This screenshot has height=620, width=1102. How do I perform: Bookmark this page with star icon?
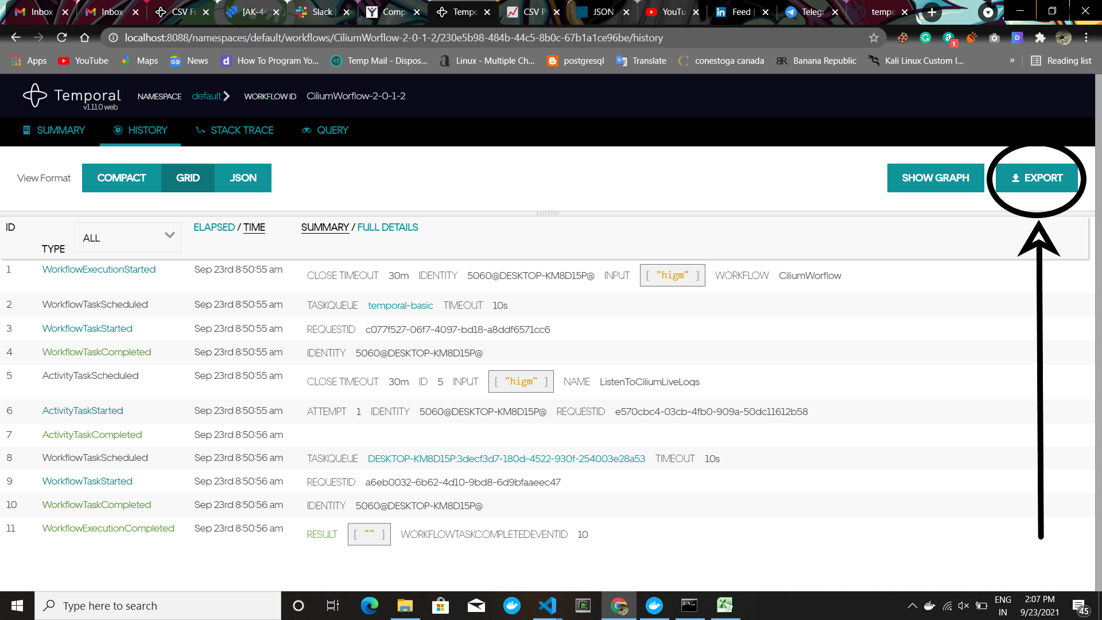click(874, 38)
